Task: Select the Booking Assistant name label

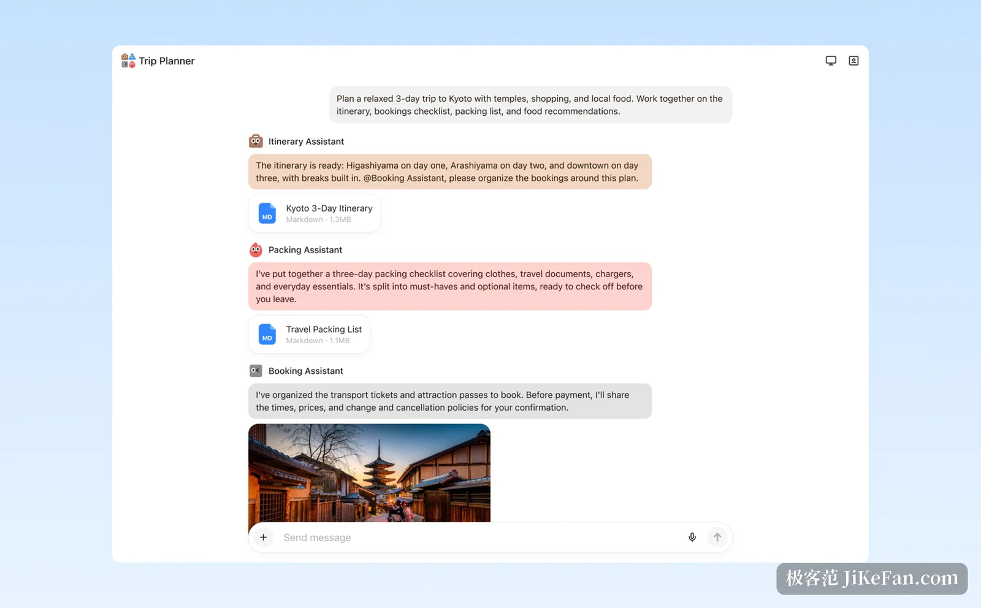Action: point(306,371)
